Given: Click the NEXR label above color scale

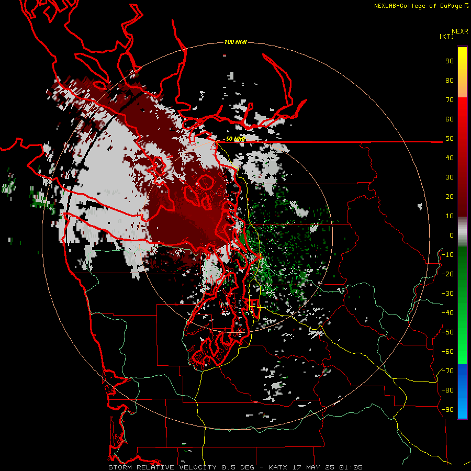Looking at the screenshot, I should (460, 31).
